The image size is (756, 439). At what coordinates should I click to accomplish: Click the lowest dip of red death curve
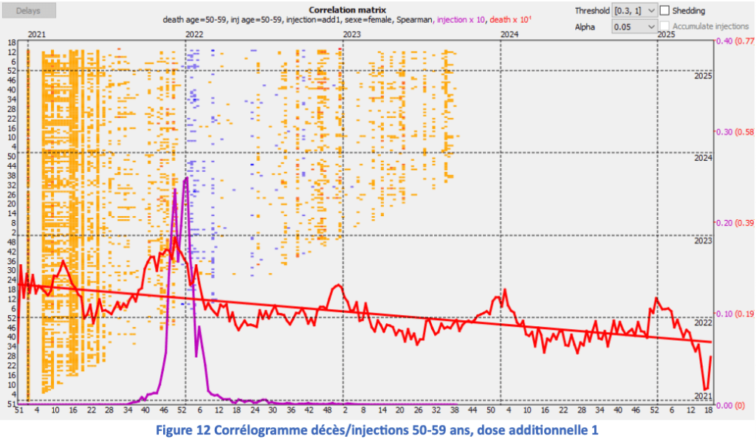[x=705, y=389]
